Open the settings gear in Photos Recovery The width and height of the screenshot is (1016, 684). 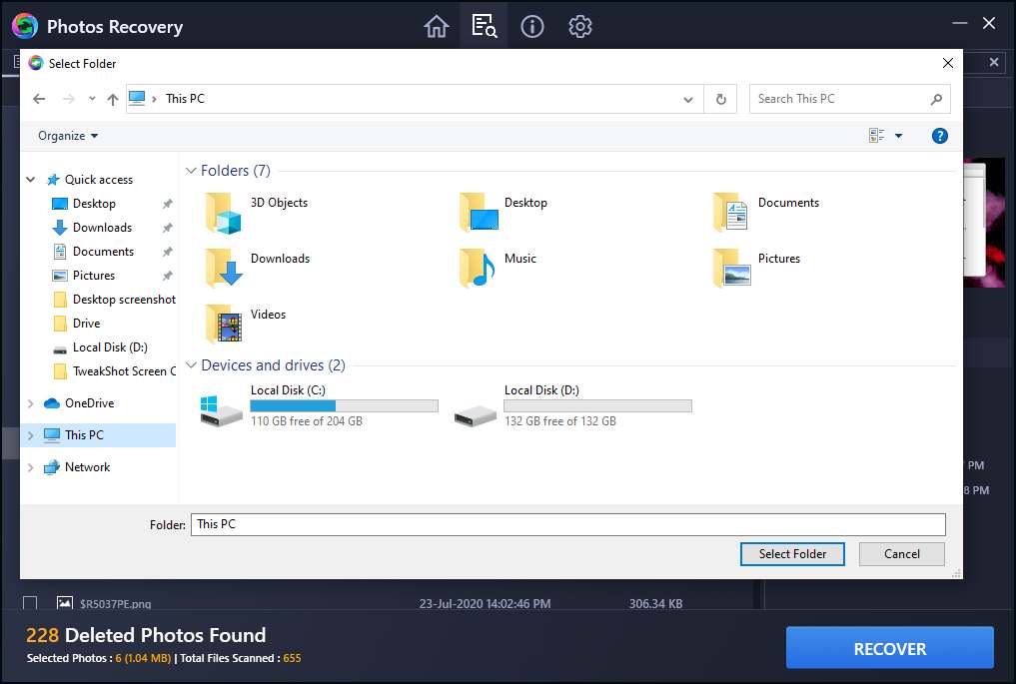[579, 27]
